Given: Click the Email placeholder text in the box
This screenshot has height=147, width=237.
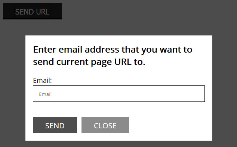Looking at the screenshot, I should tap(45, 94).
